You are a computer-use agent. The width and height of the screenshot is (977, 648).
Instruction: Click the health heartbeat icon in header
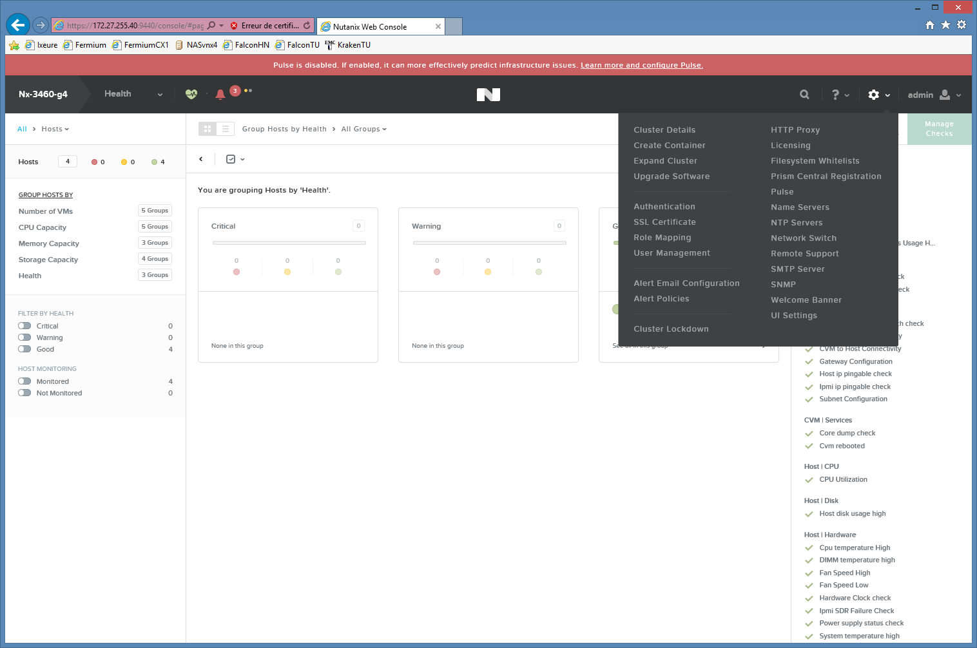coord(191,94)
